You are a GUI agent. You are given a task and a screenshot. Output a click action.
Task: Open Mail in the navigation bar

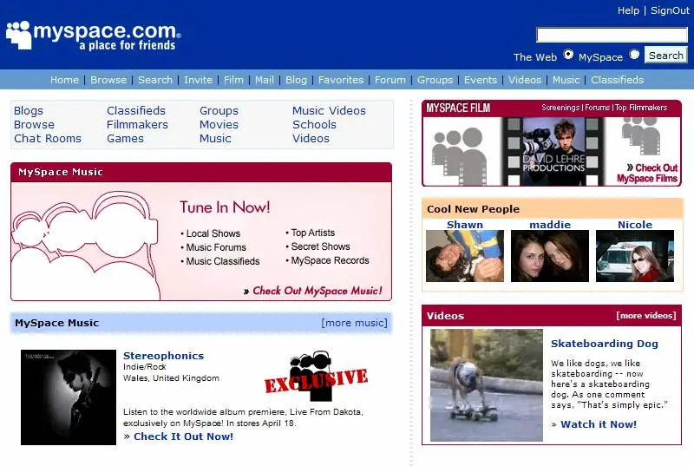[x=265, y=80]
